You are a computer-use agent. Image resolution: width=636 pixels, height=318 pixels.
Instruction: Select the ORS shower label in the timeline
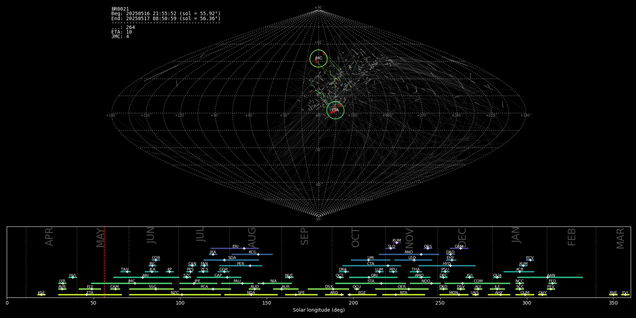(x=428, y=247)
